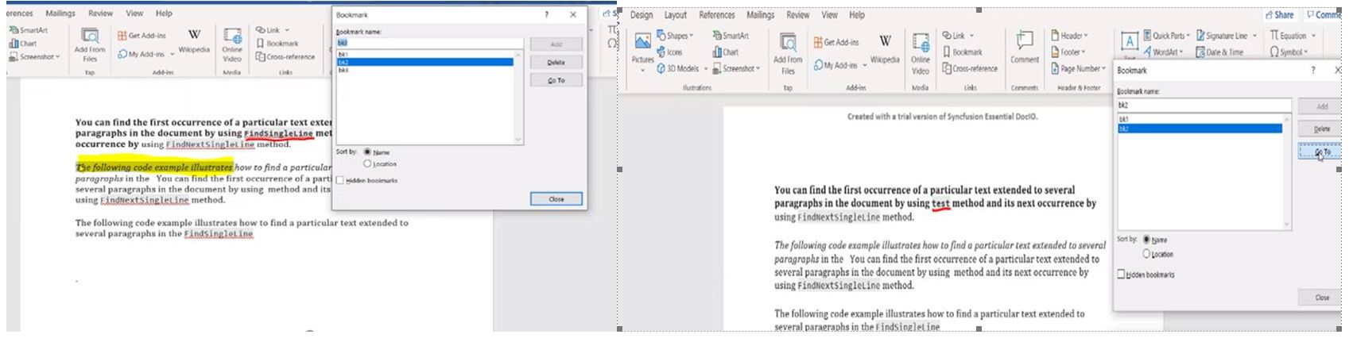Check Hidden bookmarks in left Bookmark dialog
1353x342 pixels.
click(x=340, y=181)
